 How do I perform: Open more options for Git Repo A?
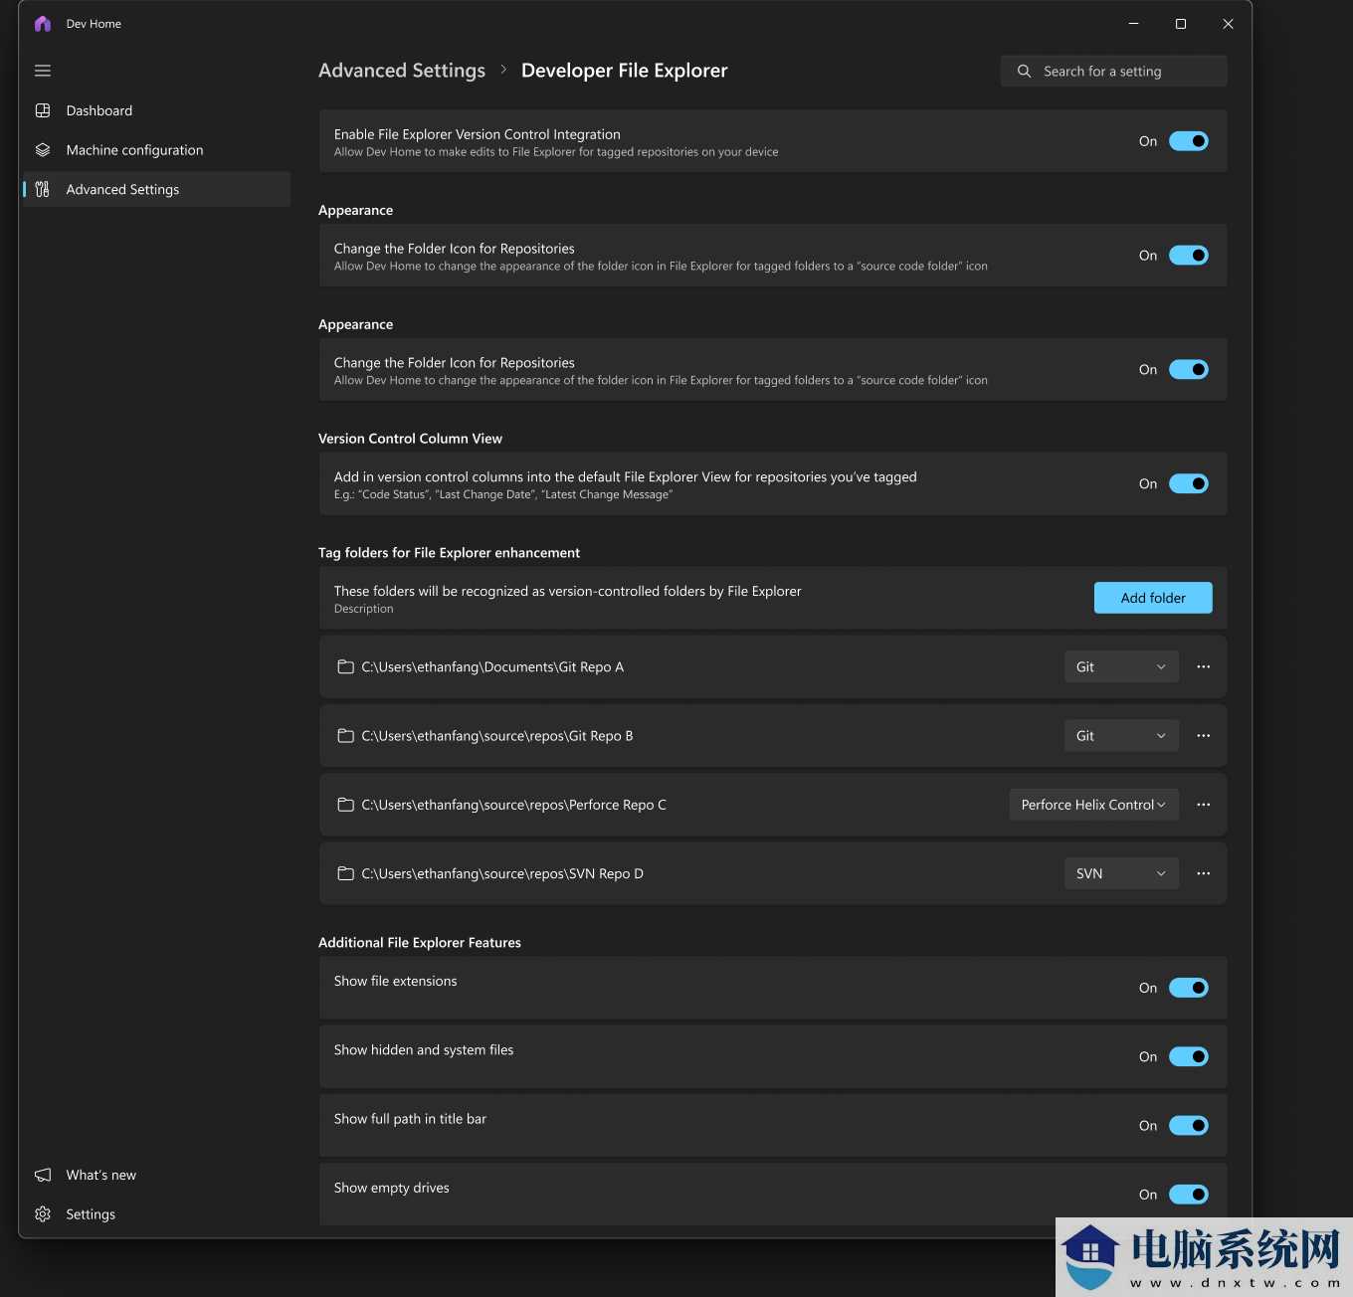pos(1204,666)
